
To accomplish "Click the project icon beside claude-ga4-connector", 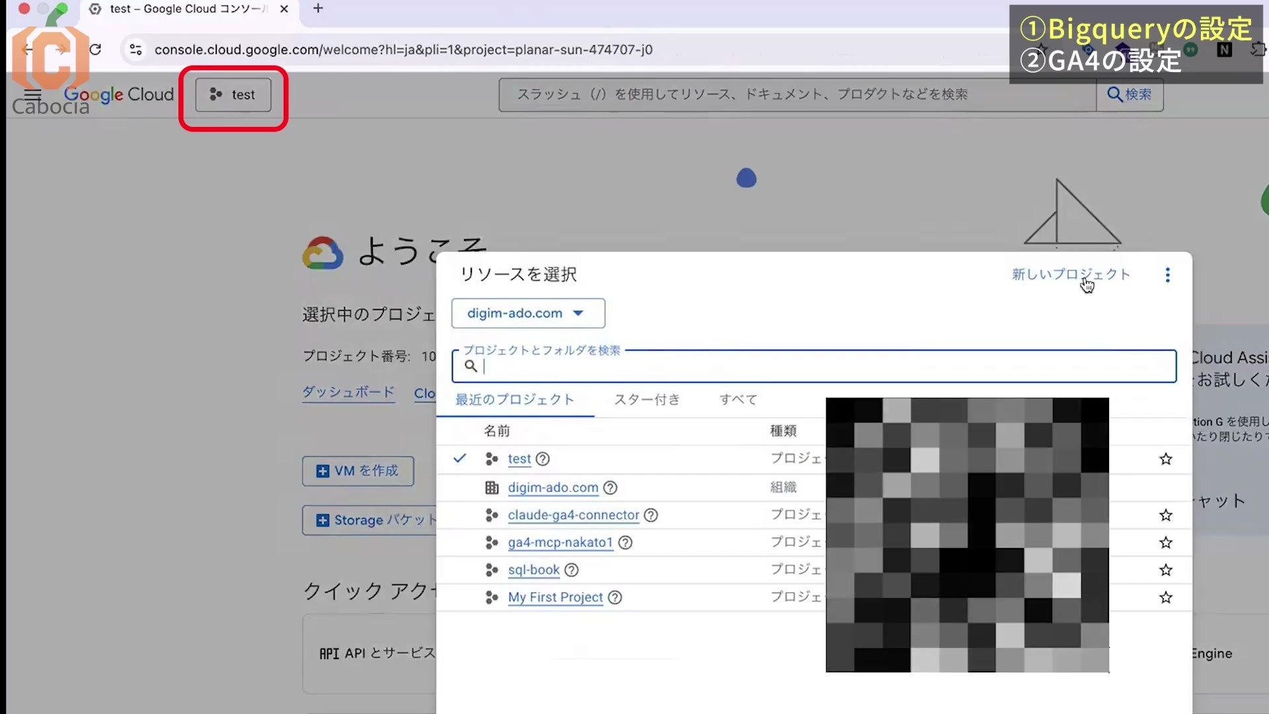I will tap(492, 515).
